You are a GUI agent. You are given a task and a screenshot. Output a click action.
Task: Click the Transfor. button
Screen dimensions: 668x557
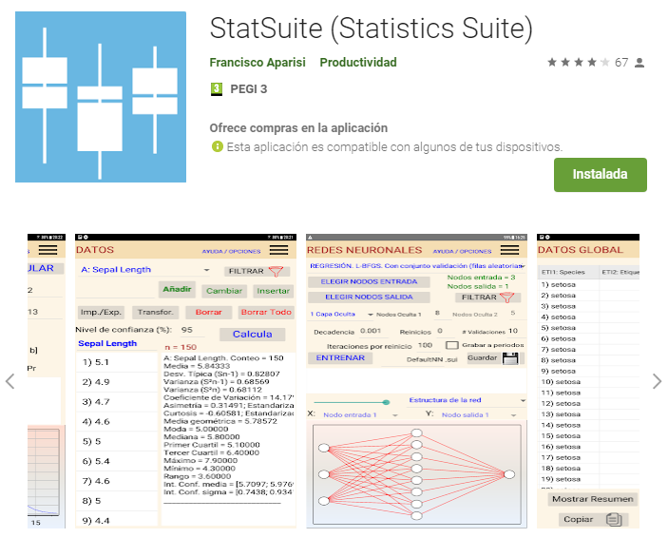coord(156,312)
